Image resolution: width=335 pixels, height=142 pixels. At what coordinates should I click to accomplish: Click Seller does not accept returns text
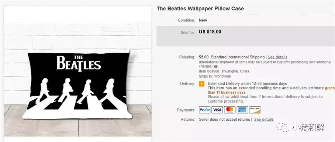[224, 120]
